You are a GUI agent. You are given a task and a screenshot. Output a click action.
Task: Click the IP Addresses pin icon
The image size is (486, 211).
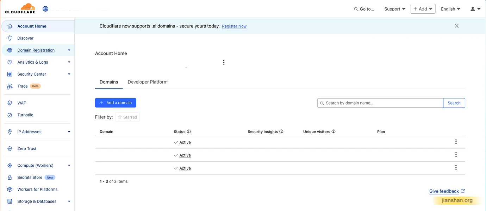click(x=10, y=132)
